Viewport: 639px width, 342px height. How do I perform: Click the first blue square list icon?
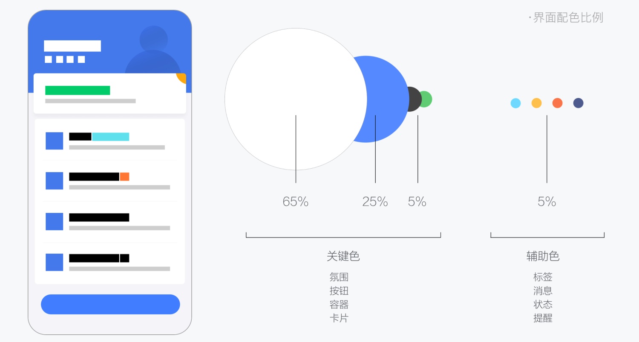pos(54,141)
